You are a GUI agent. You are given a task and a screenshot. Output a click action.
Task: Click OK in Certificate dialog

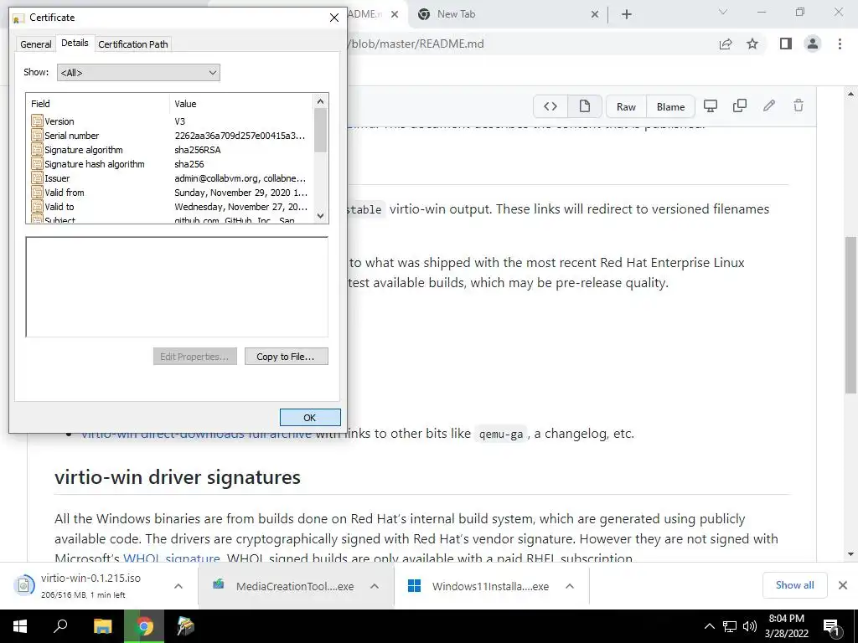[x=310, y=417]
